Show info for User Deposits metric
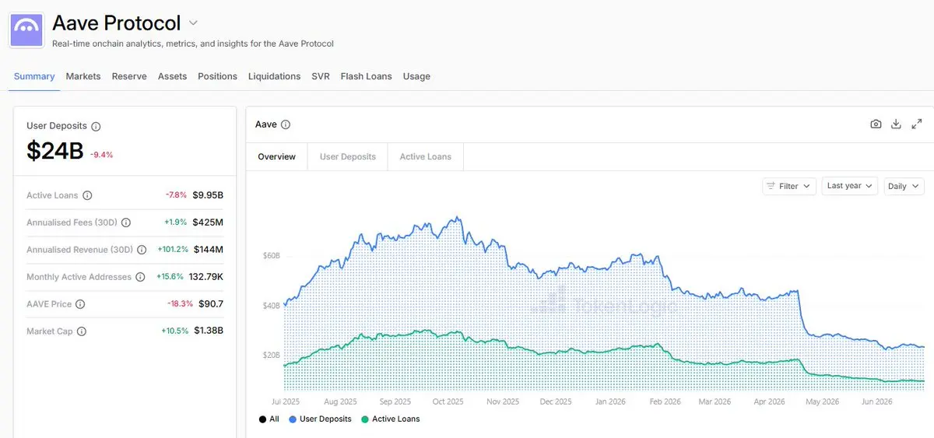 coord(96,126)
